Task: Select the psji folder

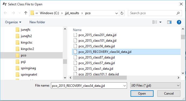Action: [23, 62]
